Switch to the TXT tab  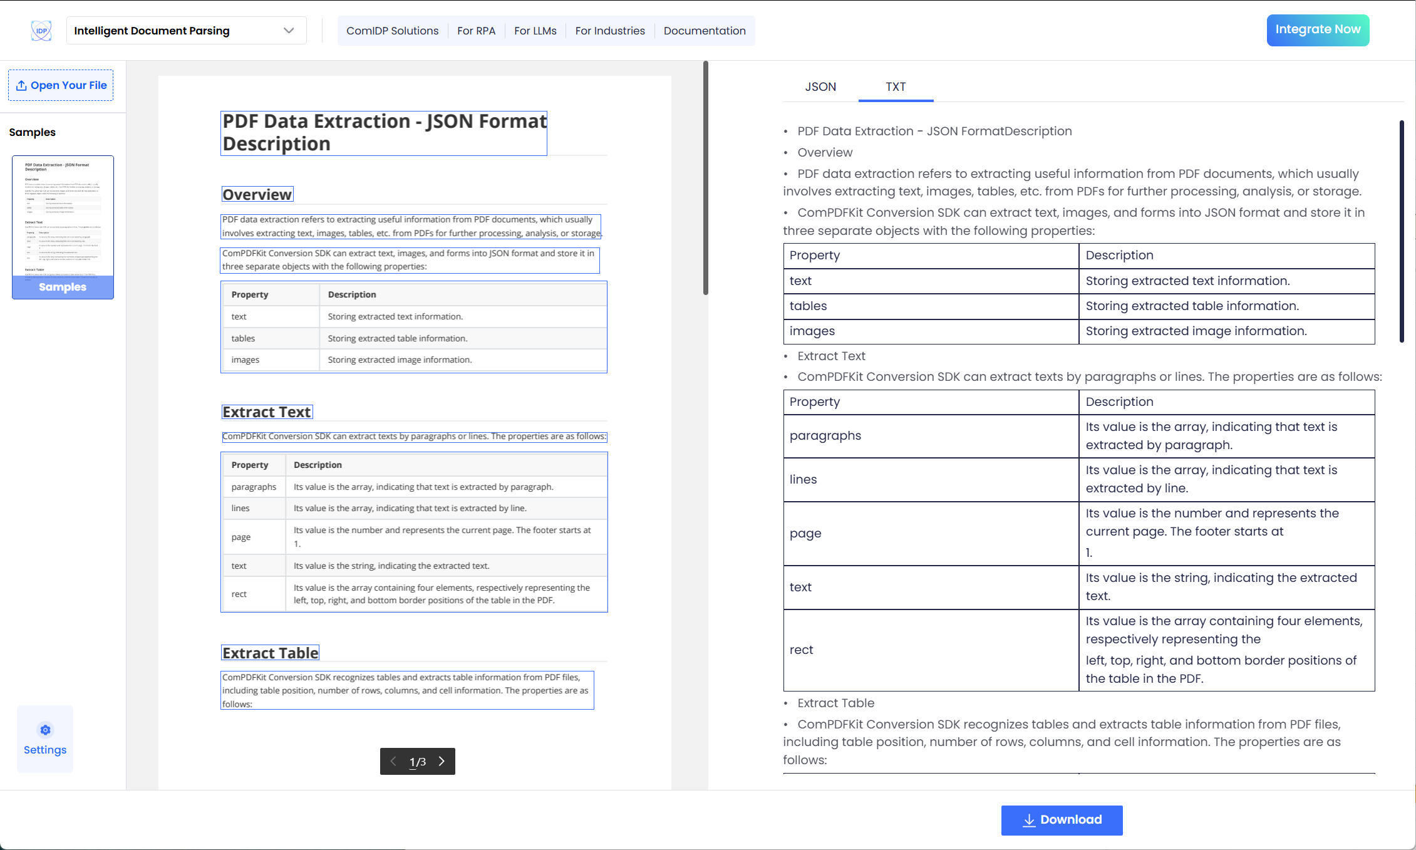896,86
